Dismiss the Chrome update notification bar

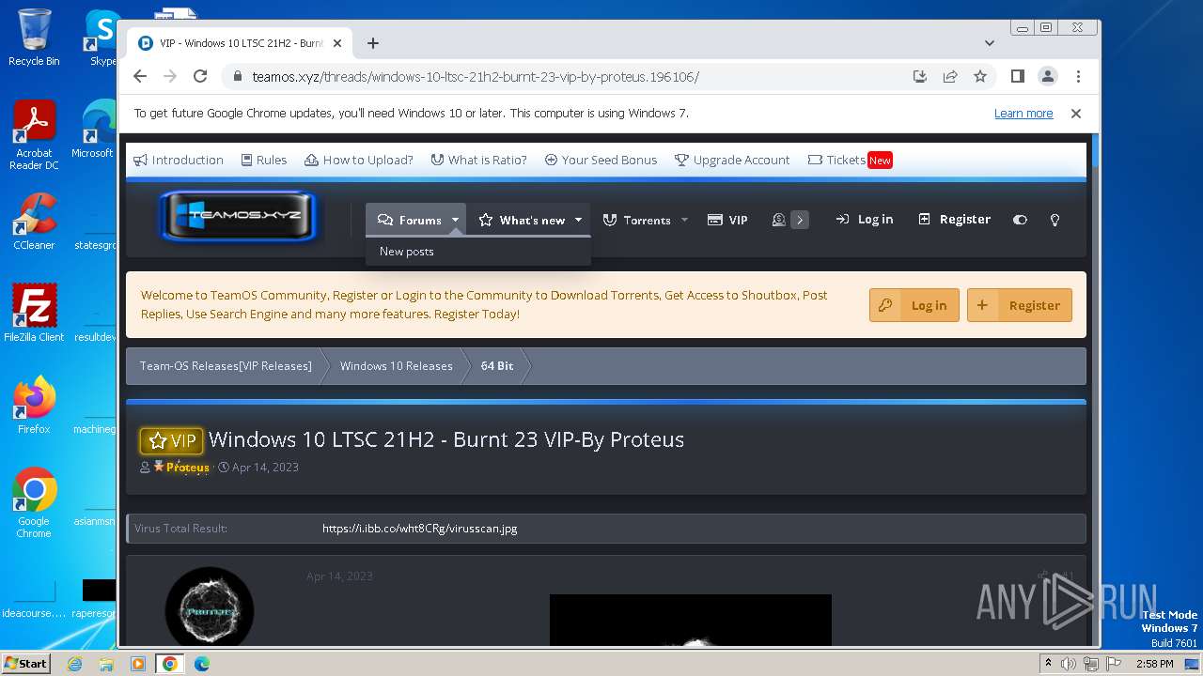tap(1076, 113)
